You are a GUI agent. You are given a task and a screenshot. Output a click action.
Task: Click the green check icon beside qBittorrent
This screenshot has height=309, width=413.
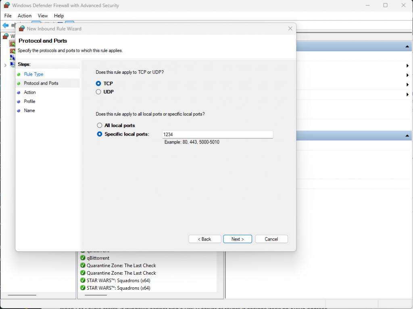point(83,258)
